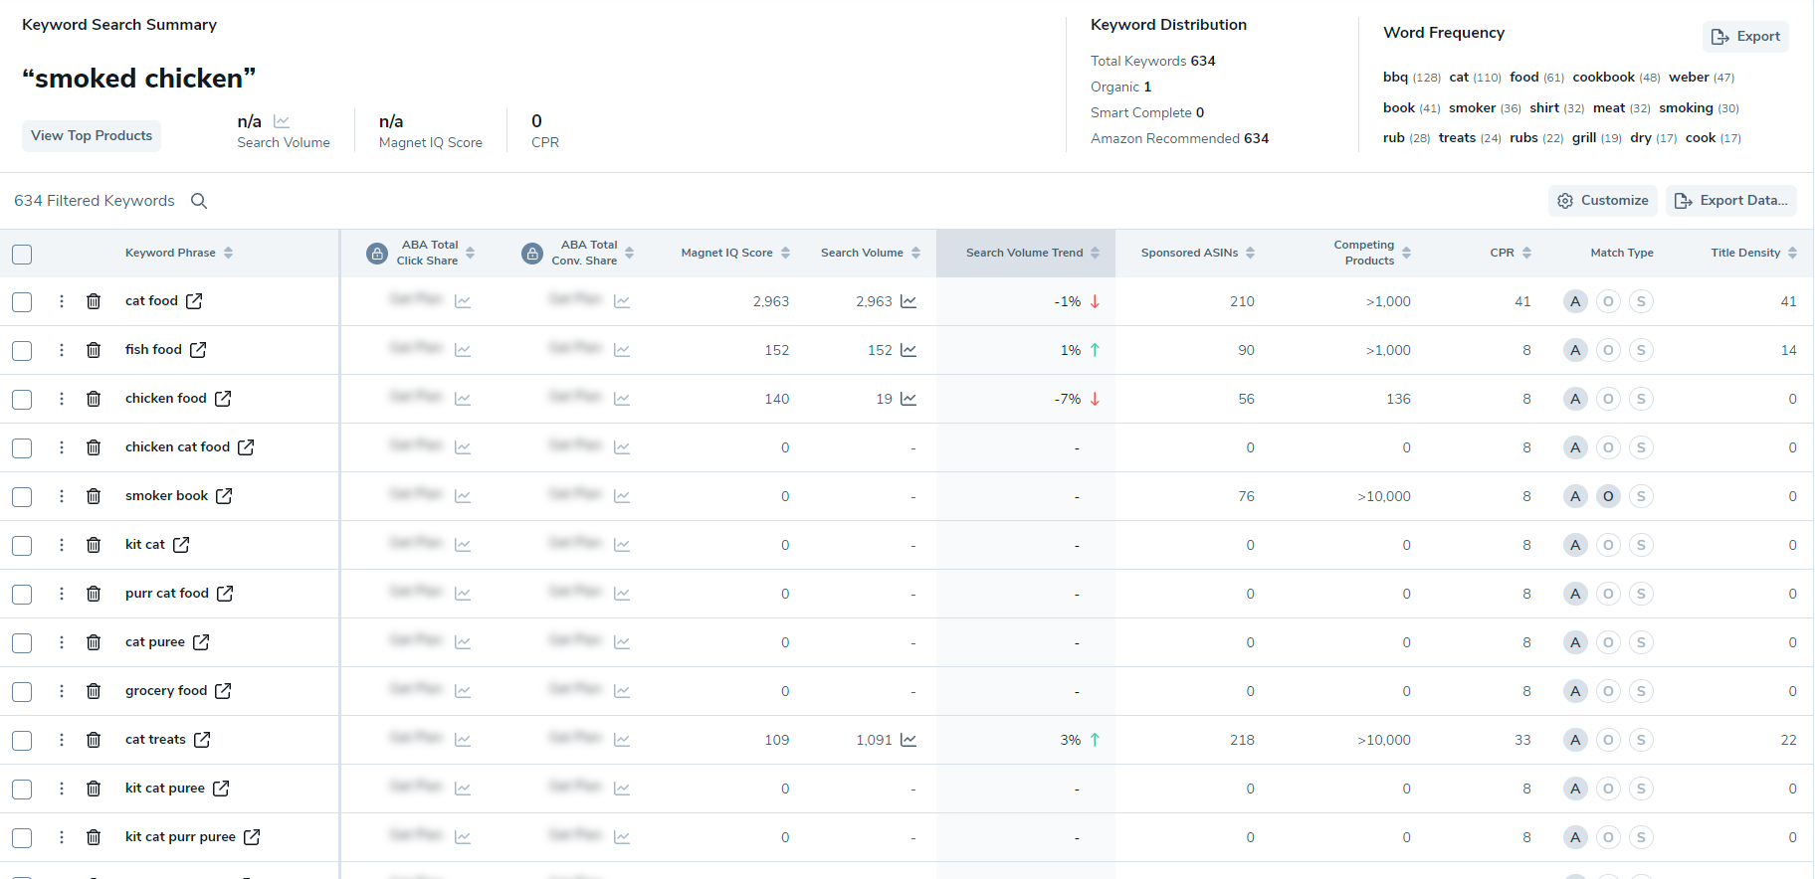
Task: Check the 'cat treats' row checkbox
Action: pyautogui.click(x=22, y=741)
